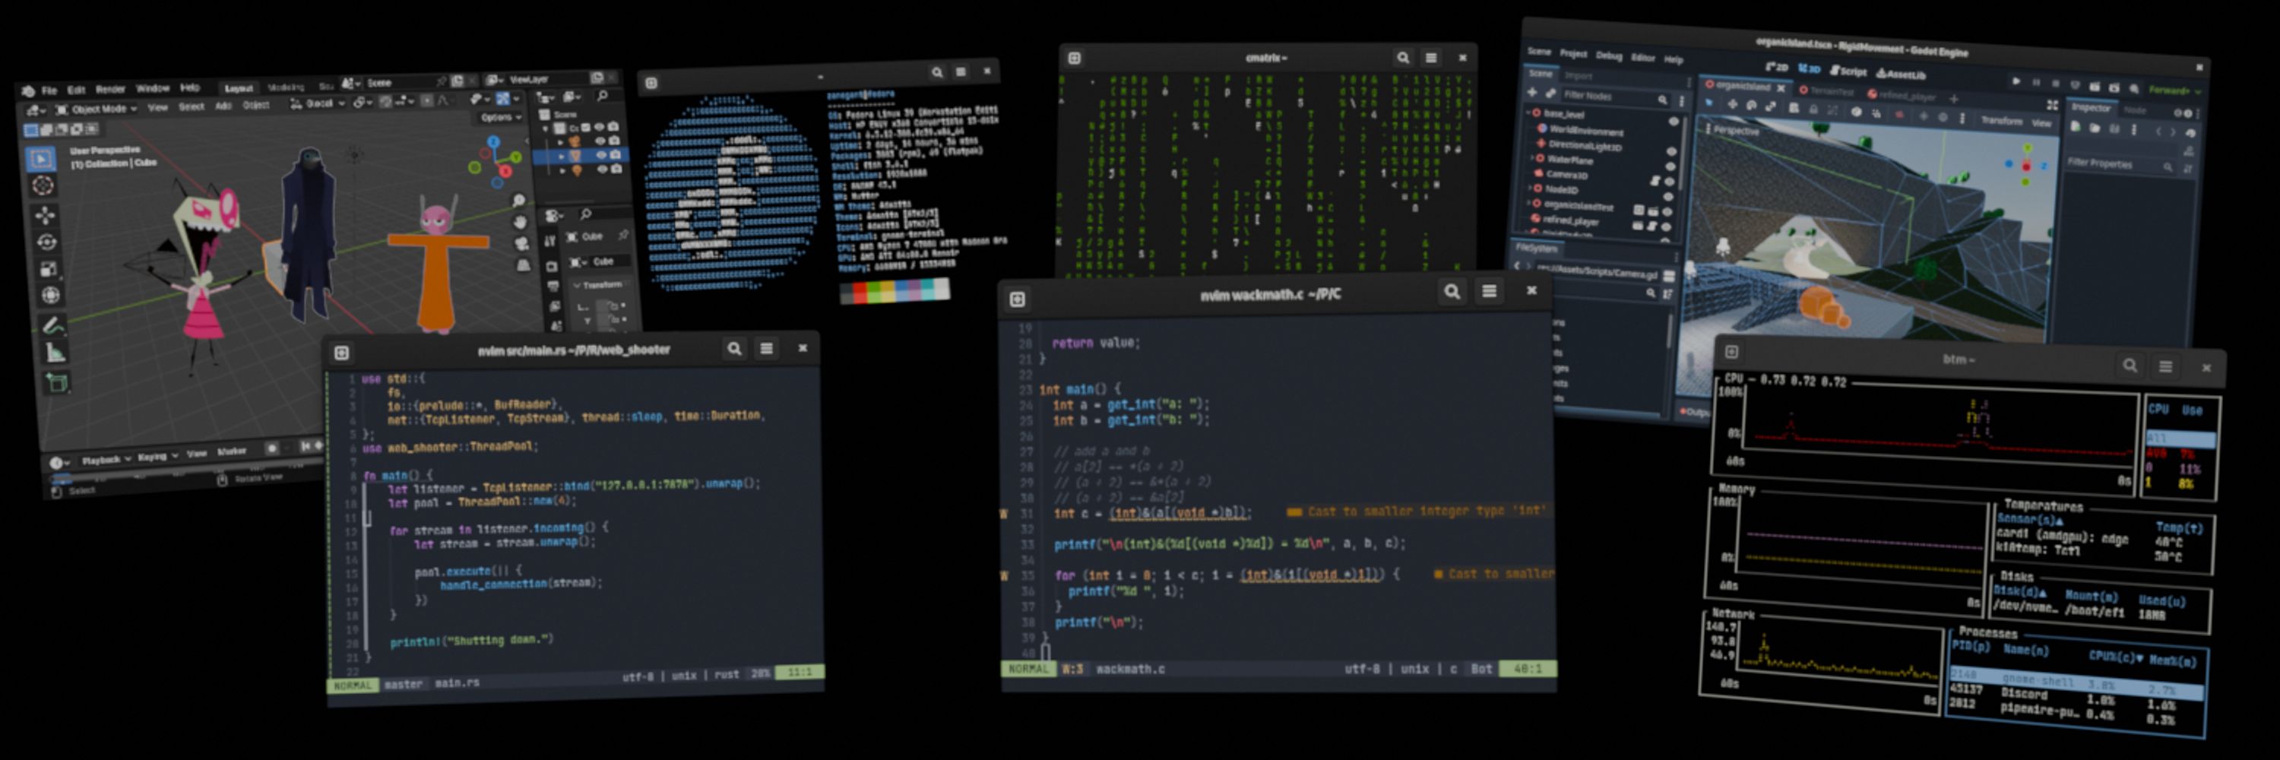Click search icon in nvim wackmath.c window
The image size is (2280, 760).
[1452, 290]
